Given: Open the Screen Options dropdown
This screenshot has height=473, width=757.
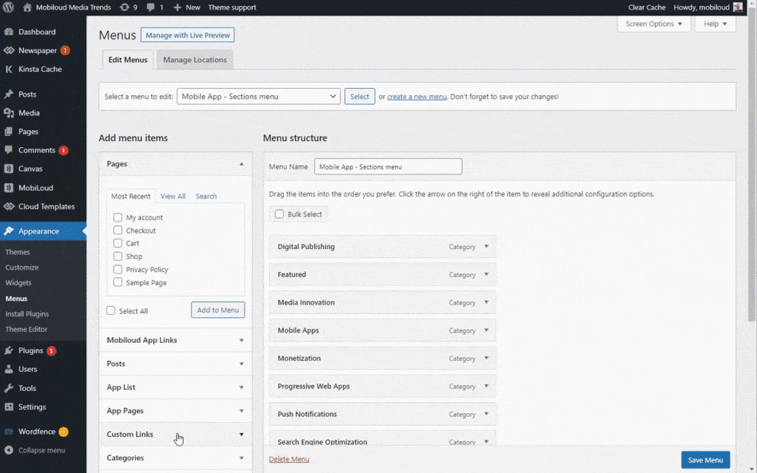Looking at the screenshot, I should tap(654, 24).
